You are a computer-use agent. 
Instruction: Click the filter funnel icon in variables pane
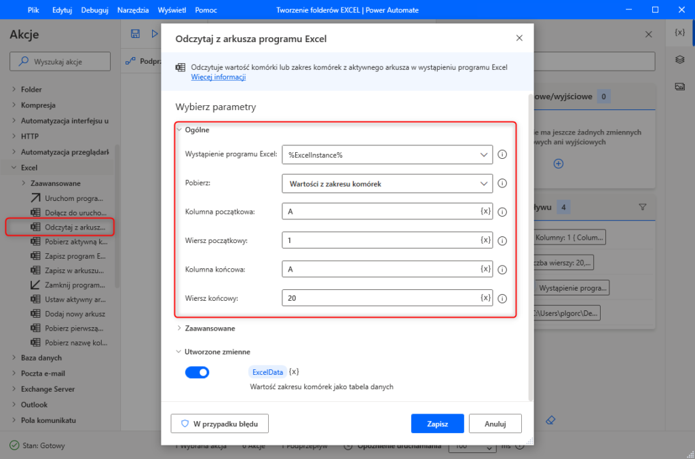point(643,206)
